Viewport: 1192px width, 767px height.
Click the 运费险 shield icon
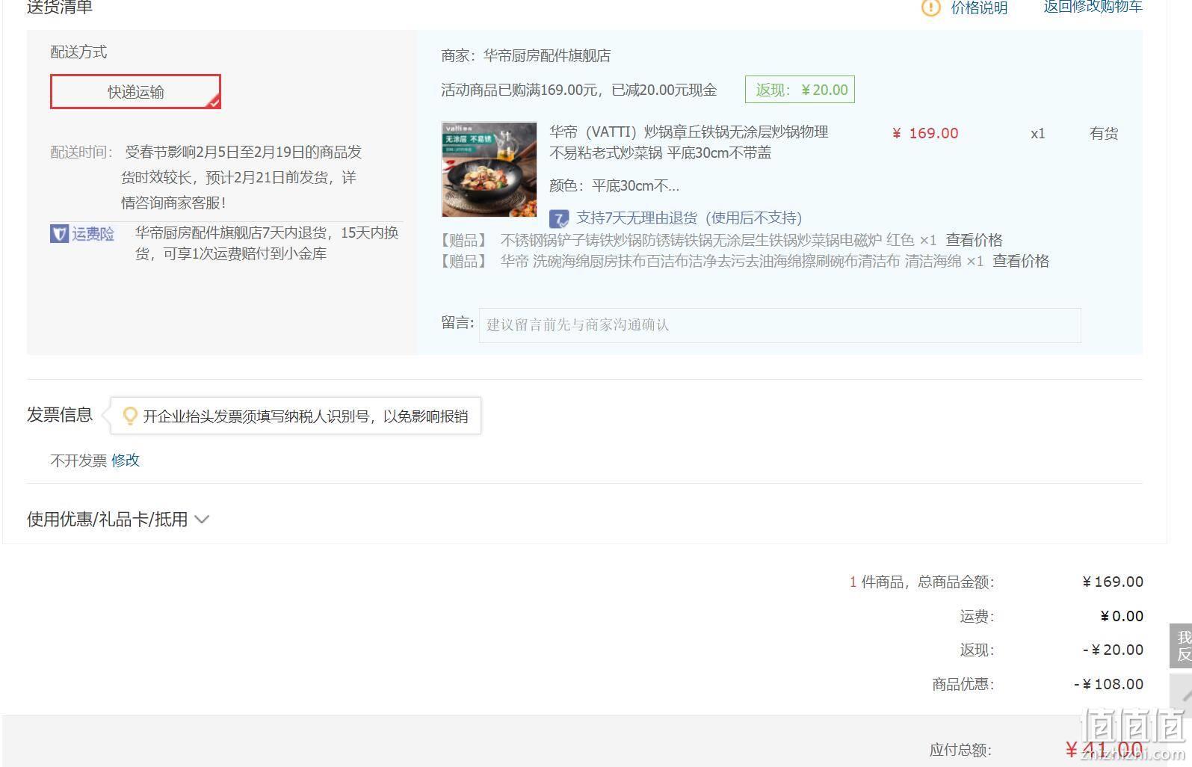(59, 234)
